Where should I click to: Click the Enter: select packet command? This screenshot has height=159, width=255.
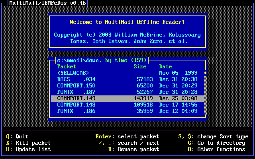pyautogui.click(x=127, y=136)
